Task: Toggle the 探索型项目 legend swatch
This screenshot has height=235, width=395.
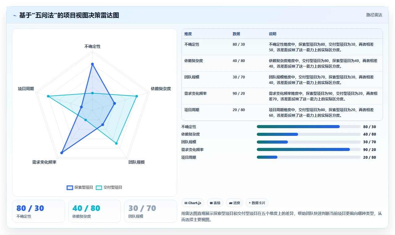Action: (x=70, y=187)
